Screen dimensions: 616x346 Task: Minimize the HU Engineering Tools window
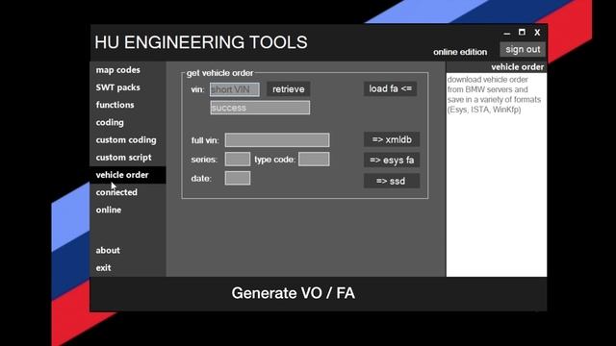507,33
